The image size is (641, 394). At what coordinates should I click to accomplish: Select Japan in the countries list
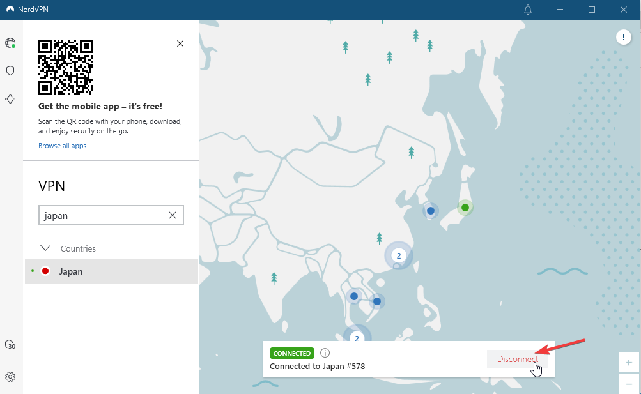click(71, 271)
